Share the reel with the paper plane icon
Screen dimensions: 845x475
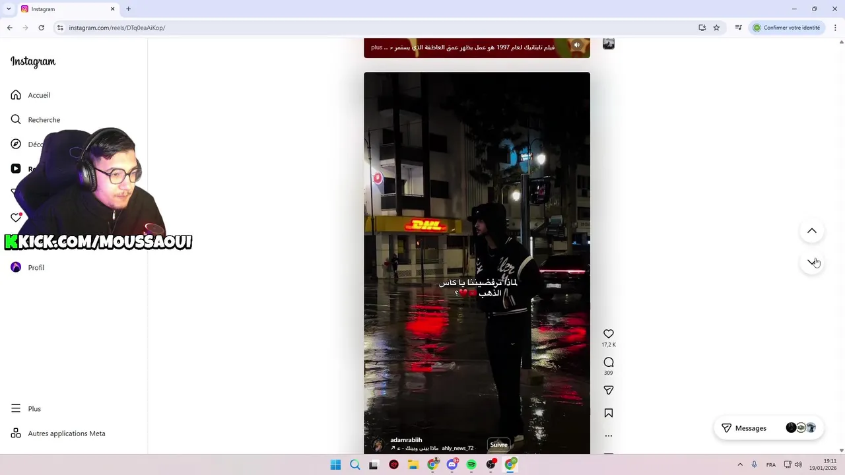click(x=609, y=390)
